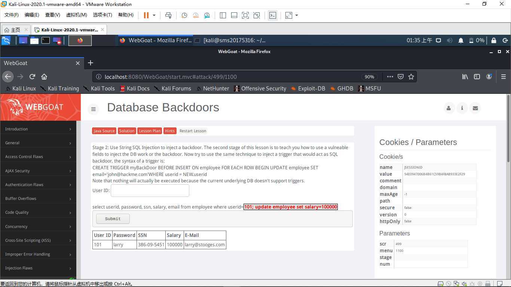Submit the User ID form
511x287 pixels.
113,219
